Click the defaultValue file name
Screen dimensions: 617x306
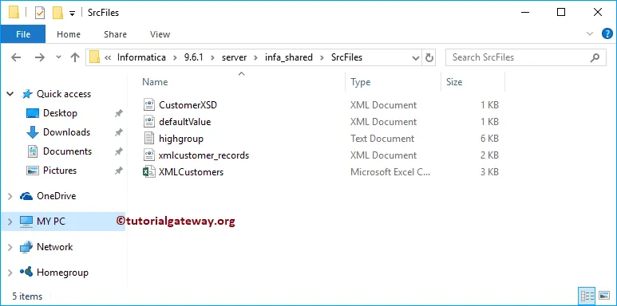185,122
